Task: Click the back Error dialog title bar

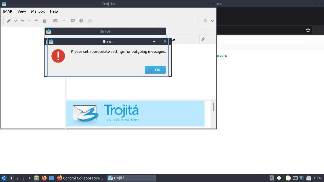Action: point(105,31)
